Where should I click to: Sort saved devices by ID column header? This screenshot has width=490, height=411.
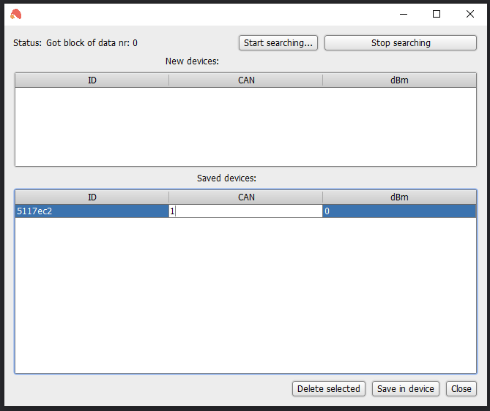click(92, 197)
